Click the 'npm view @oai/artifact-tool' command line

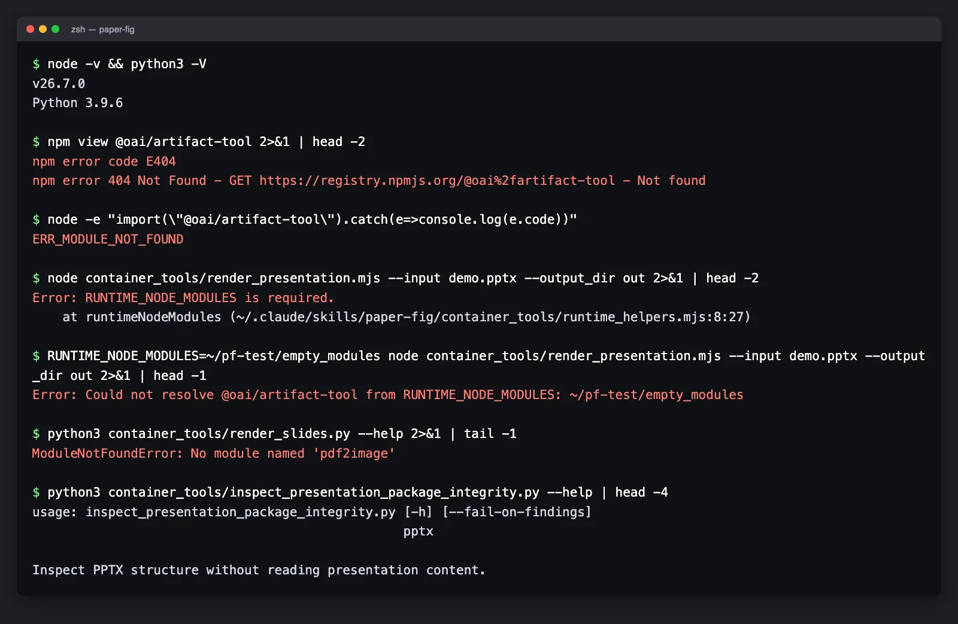(x=206, y=142)
